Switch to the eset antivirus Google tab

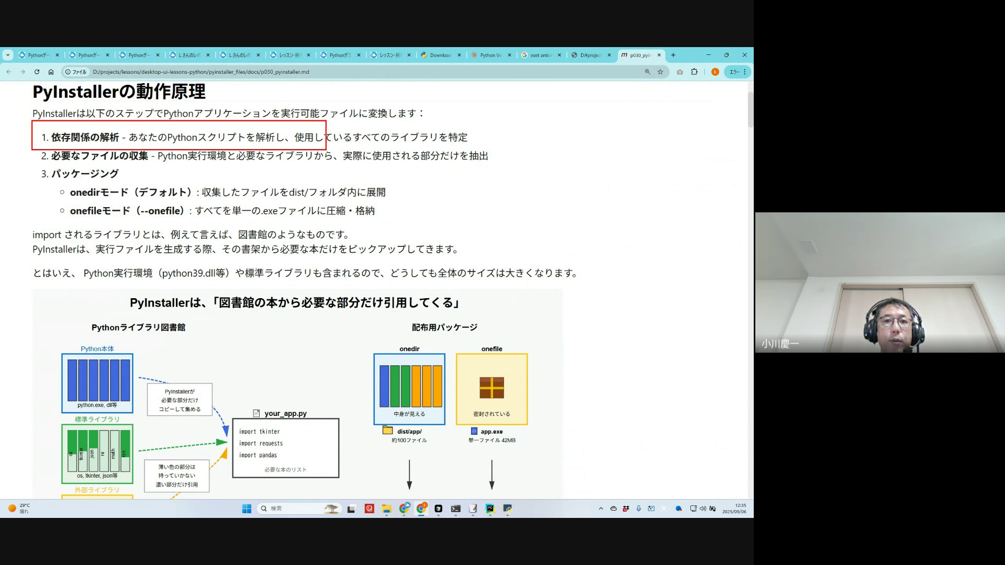tap(539, 55)
